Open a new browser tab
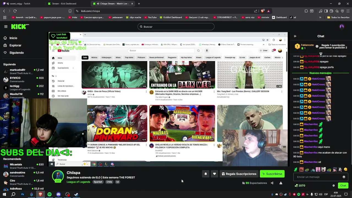The width and height of the screenshot is (352, 198). click(139, 4)
